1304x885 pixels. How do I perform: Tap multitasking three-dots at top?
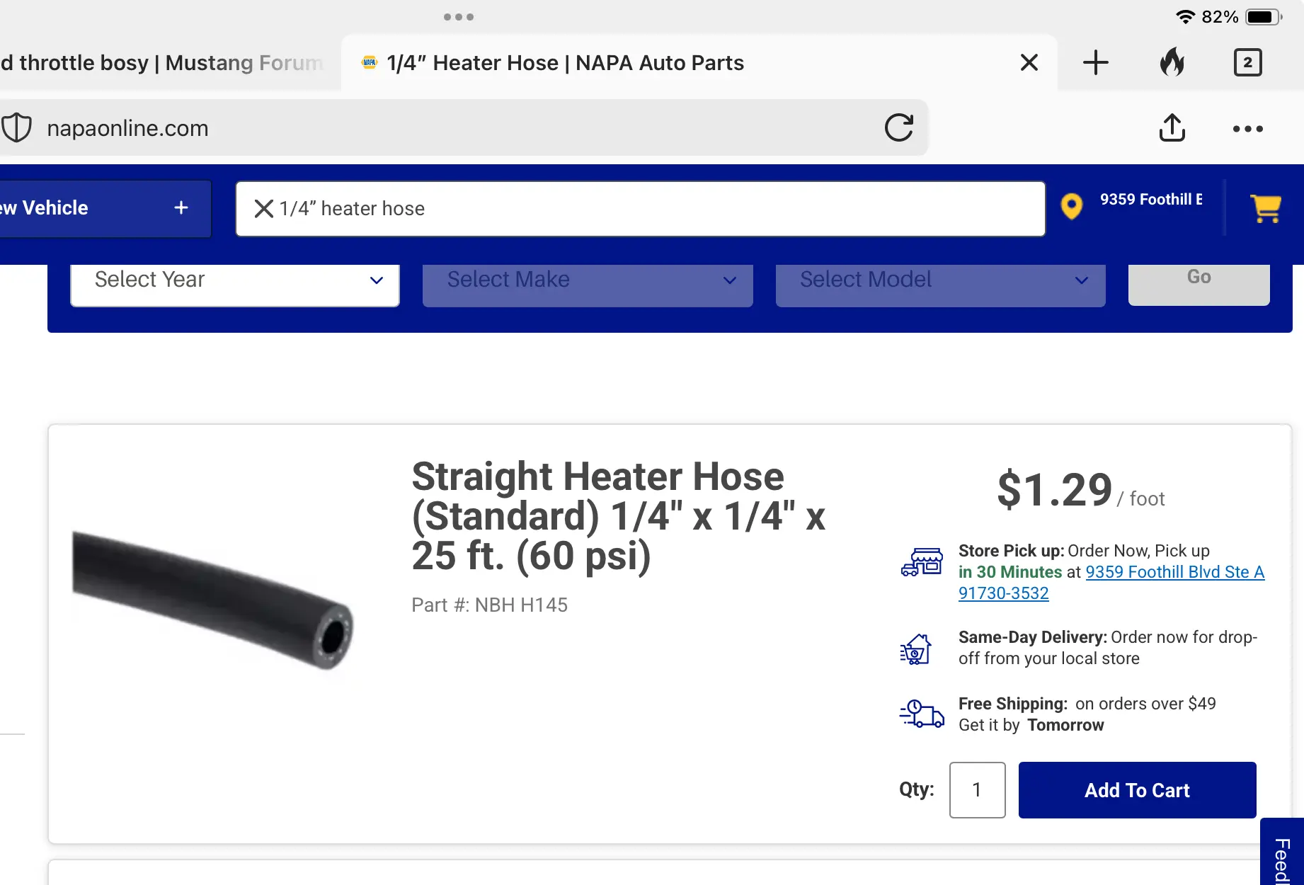pyautogui.click(x=459, y=17)
